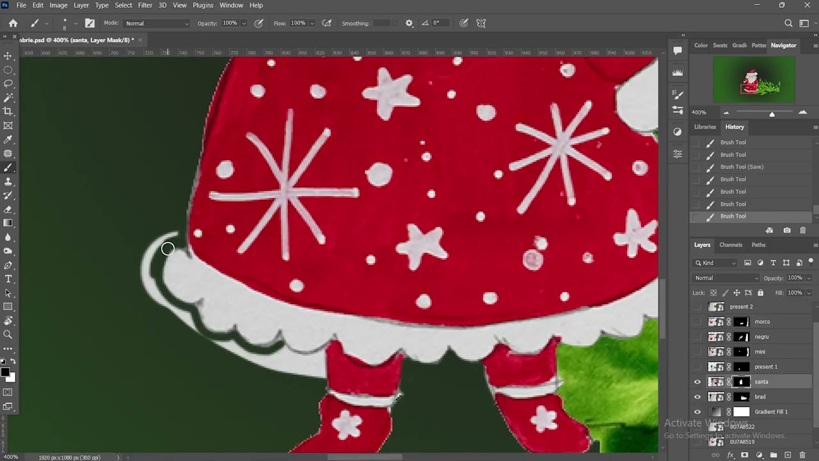Image resolution: width=819 pixels, height=461 pixels.
Task: Select the Crop tool
Action: tap(8, 112)
